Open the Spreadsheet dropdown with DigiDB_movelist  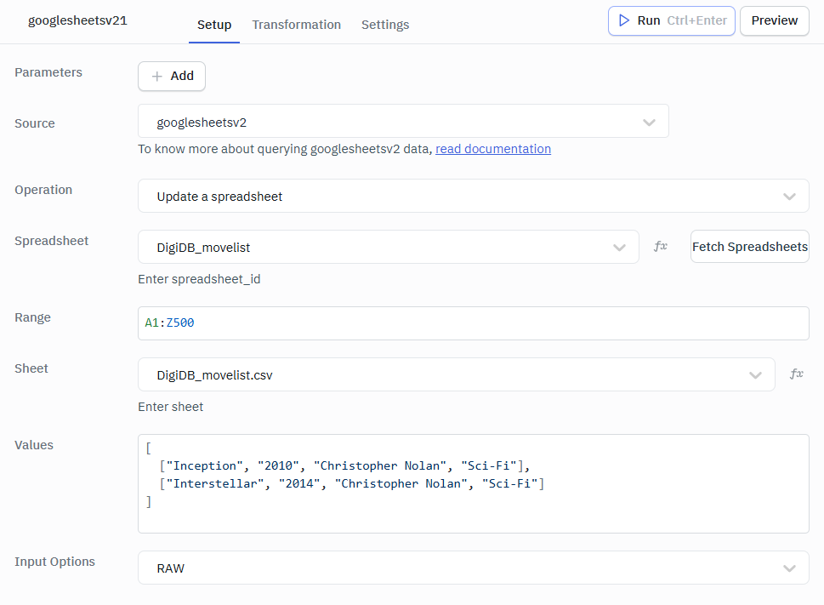388,248
